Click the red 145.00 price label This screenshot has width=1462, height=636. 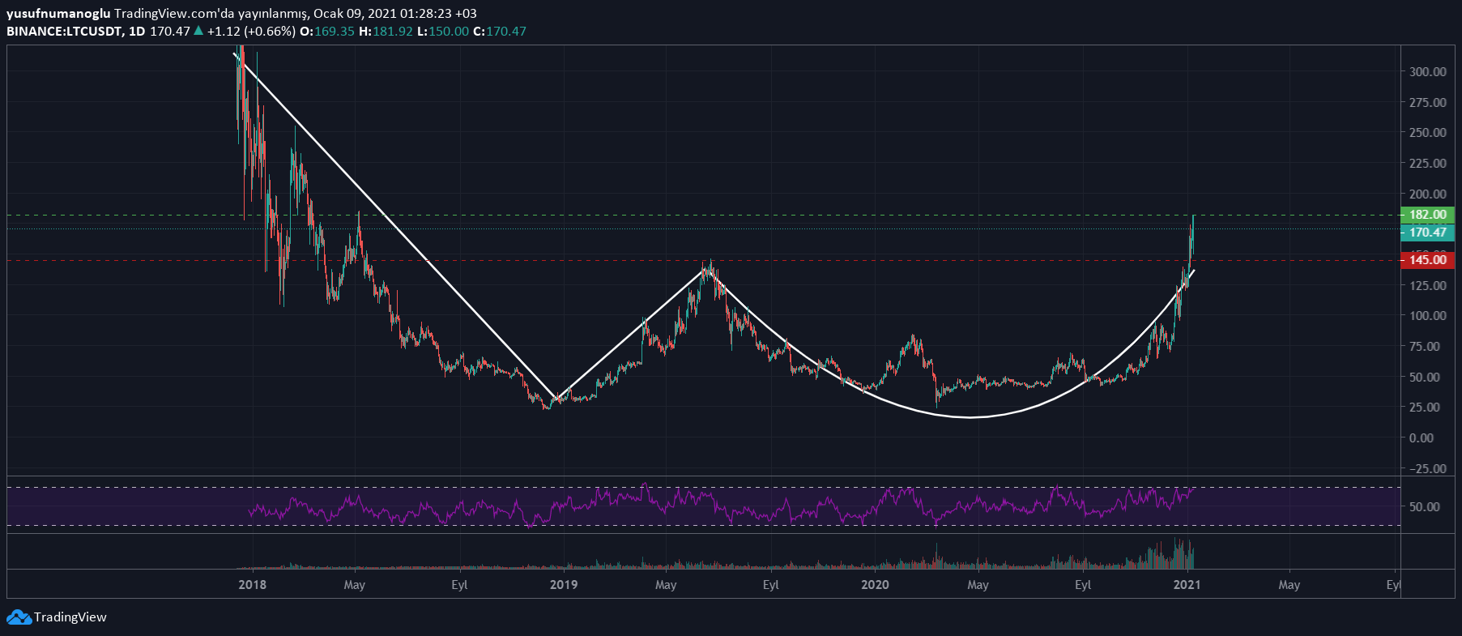[x=1427, y=260]
